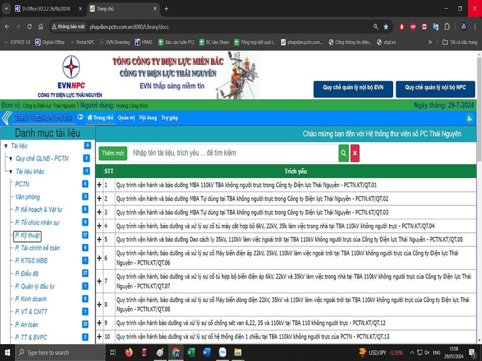Expand row 4 details with plus sign
The width and height of the screenshot is (482, 361).
[x=99, y=226]
